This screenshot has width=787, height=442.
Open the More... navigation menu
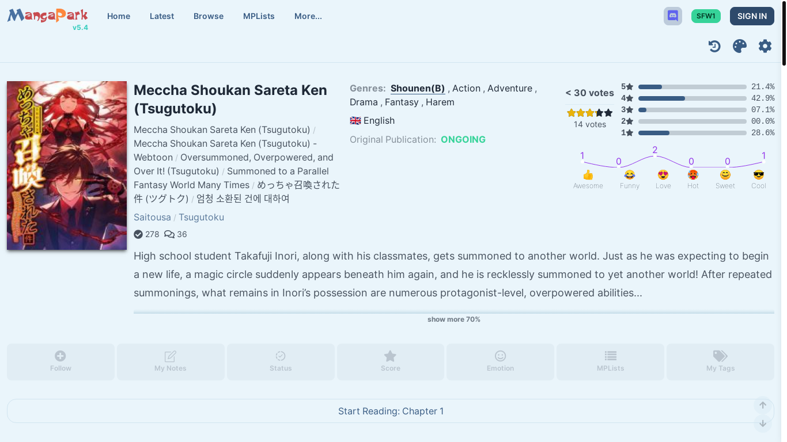point(308,16)
